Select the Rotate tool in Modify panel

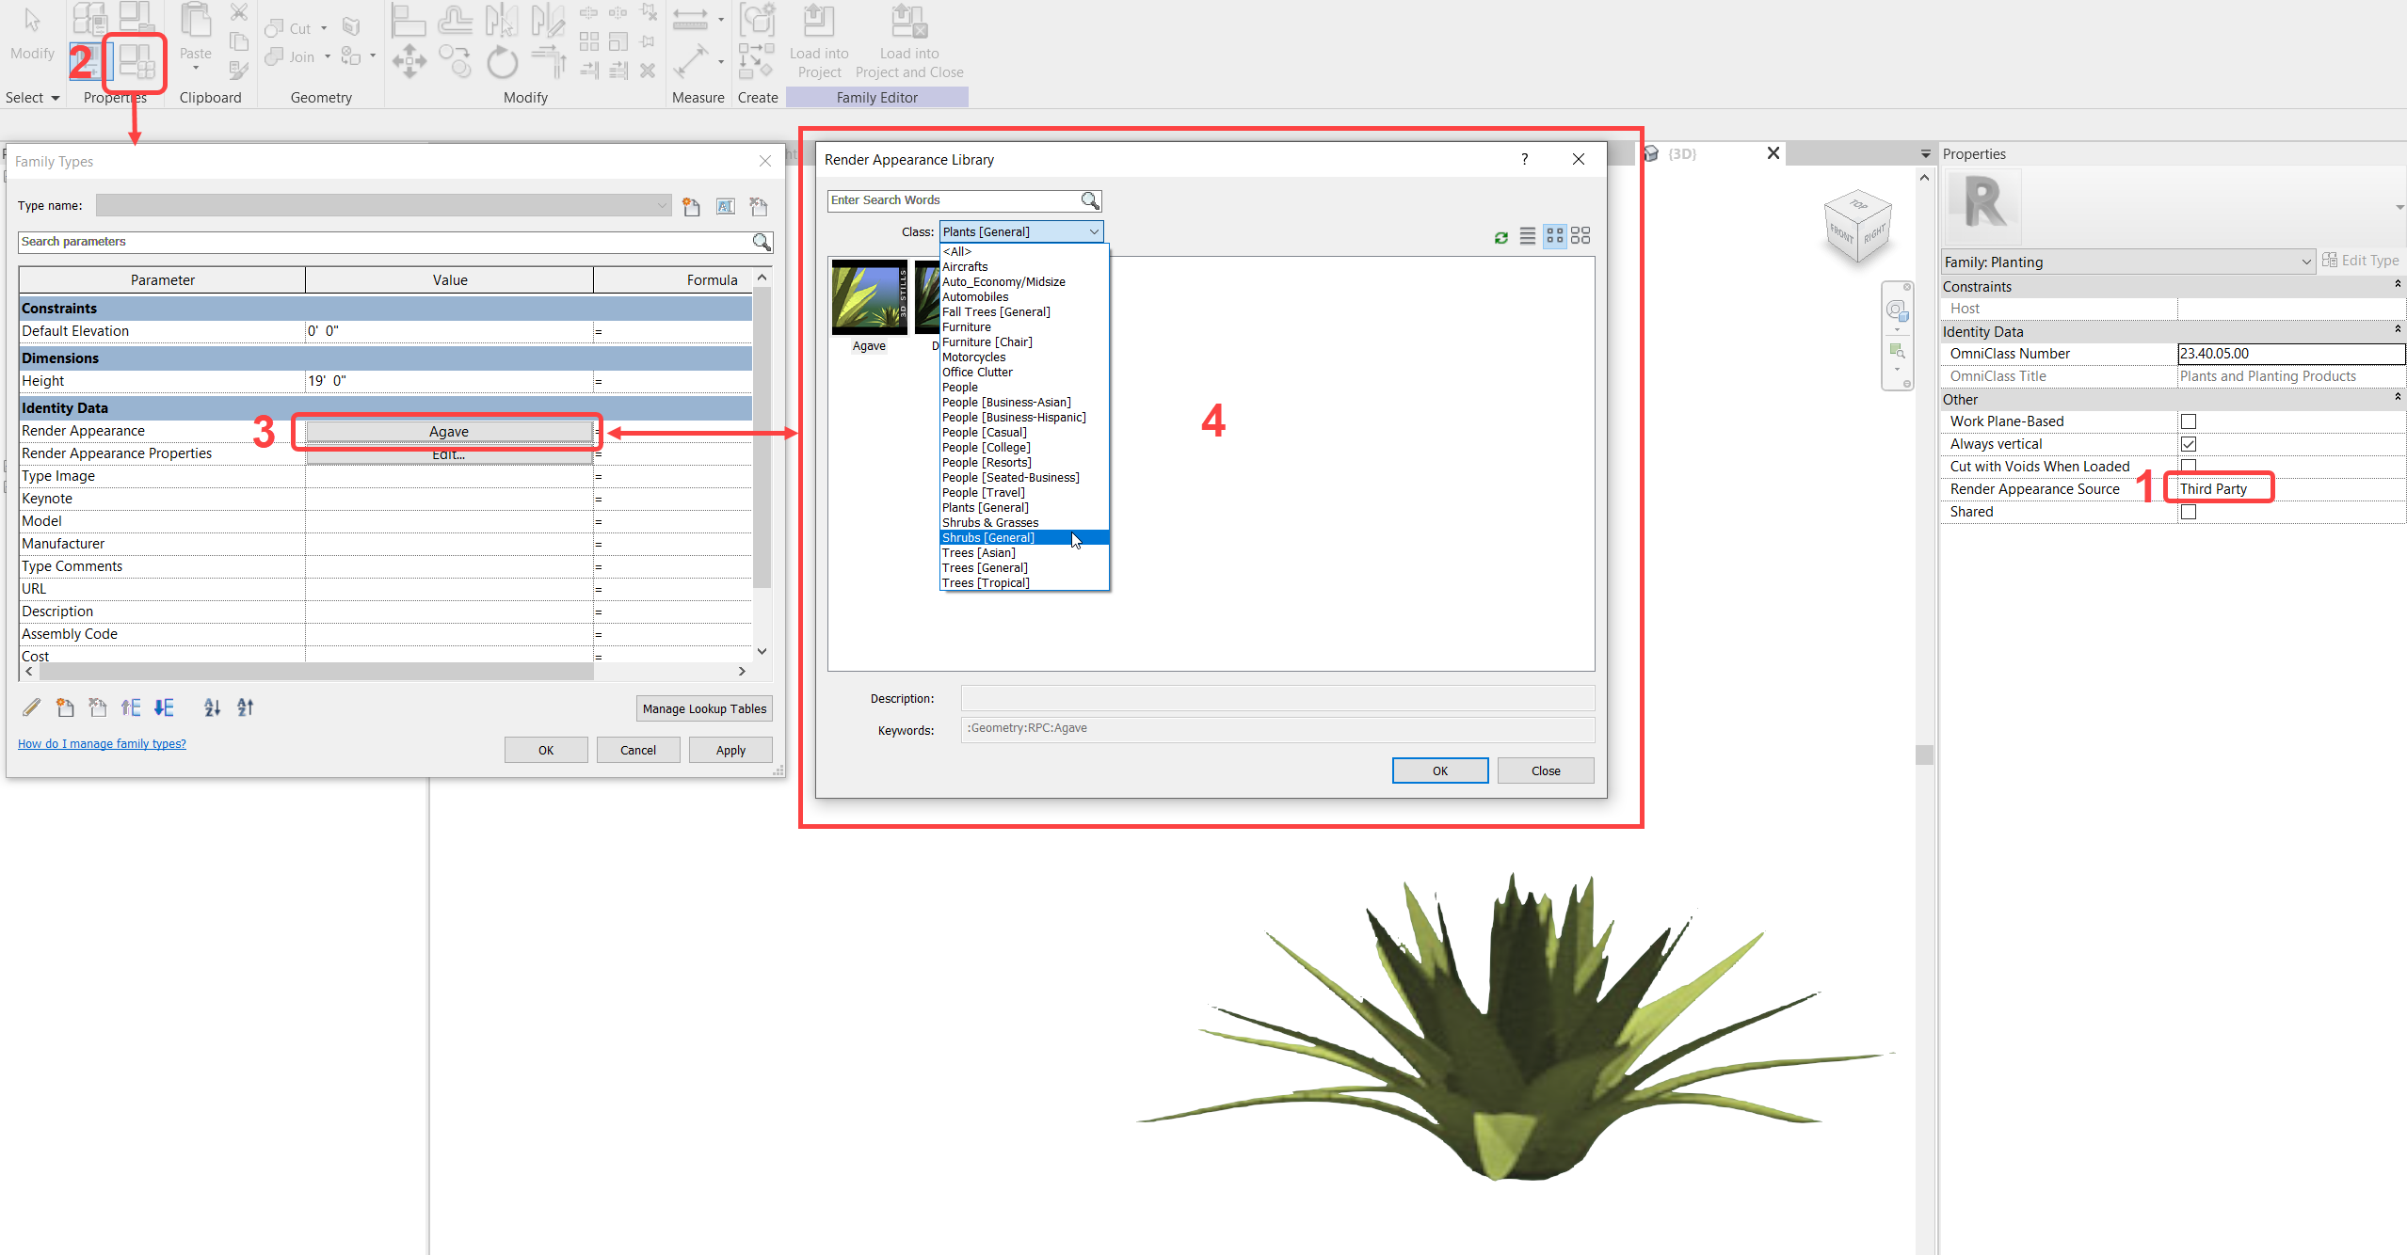click(x=502, y=60)
